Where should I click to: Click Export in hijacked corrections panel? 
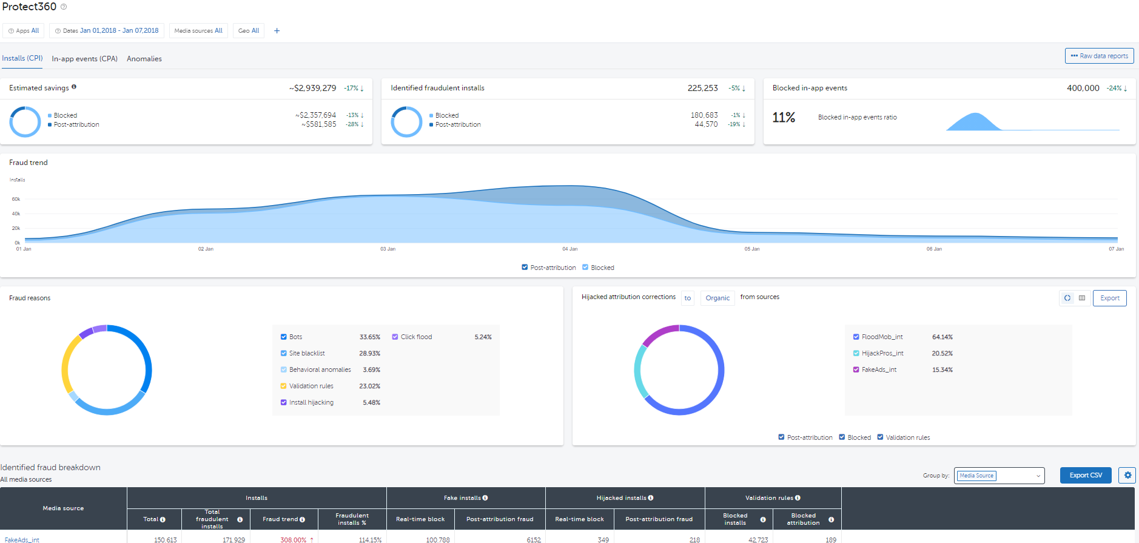(x=1109, y=298)
